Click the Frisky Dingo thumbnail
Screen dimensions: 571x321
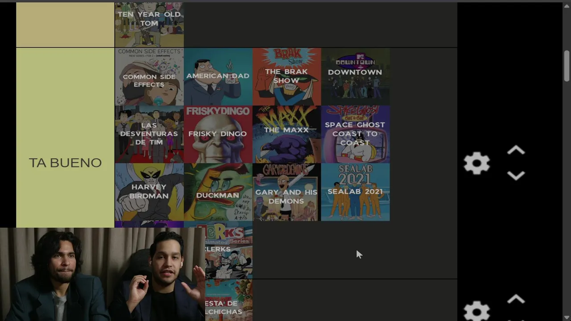tap(218, 134)
